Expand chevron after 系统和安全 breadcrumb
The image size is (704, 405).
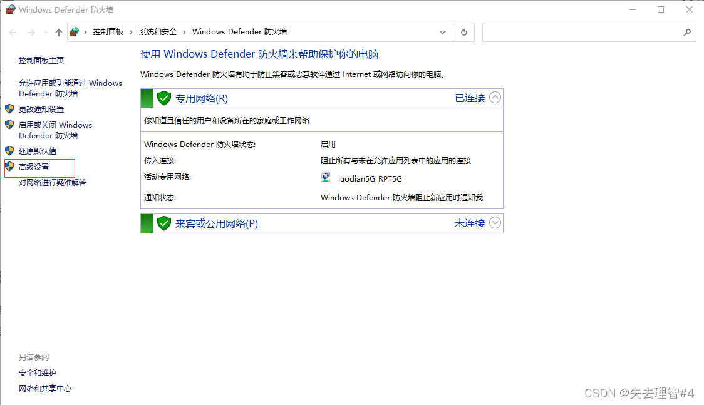coord(185,33)
